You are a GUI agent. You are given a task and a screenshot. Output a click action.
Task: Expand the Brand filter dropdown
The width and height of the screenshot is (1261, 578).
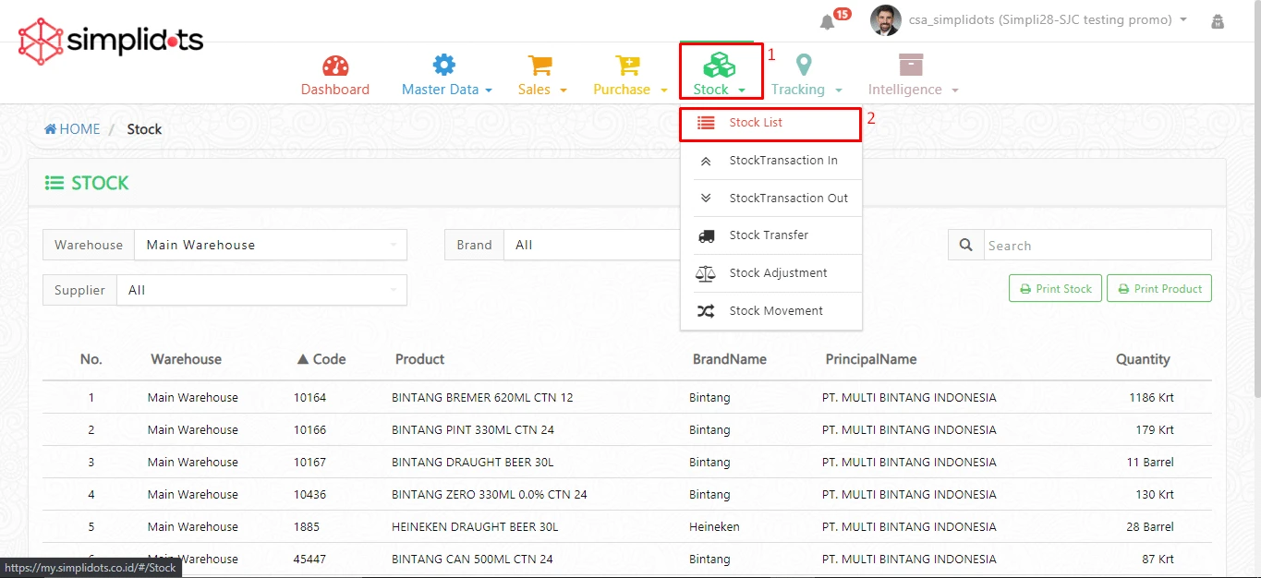[x=591, y=245]
